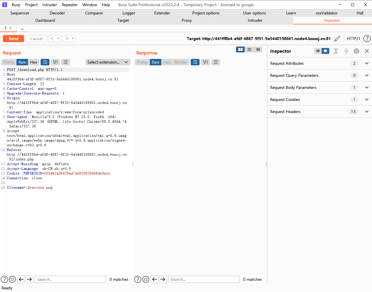The height and width of the screenshot is (292, 372).
Task: Send the request
Action: (14, 39)
